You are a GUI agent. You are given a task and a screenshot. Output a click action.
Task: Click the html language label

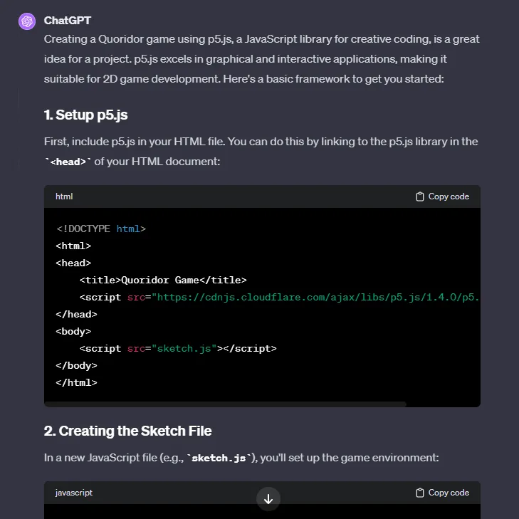point(64,196)
